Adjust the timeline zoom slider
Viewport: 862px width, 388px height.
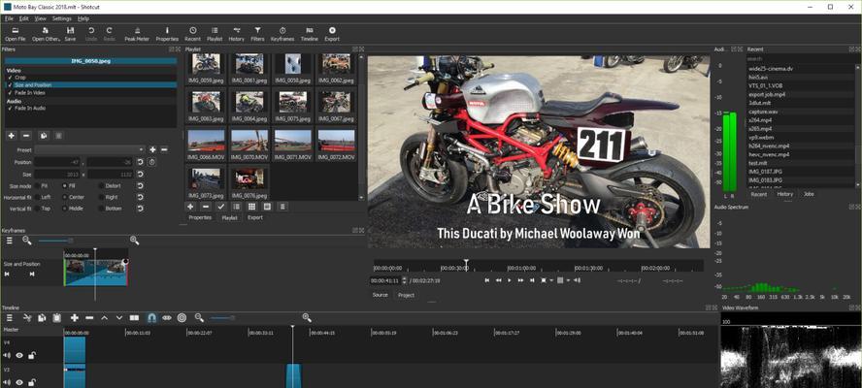221,318
